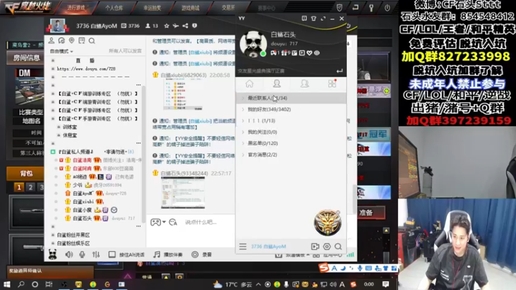516x290 pixels.
Task: Click the Windows taskbar search icon
Action: pyautogui.click(x=21, y=284)
